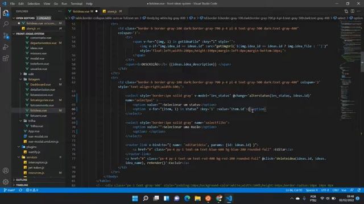364x204 pixels.
Task: Open the Terminal menu
Action: point(76,4)
